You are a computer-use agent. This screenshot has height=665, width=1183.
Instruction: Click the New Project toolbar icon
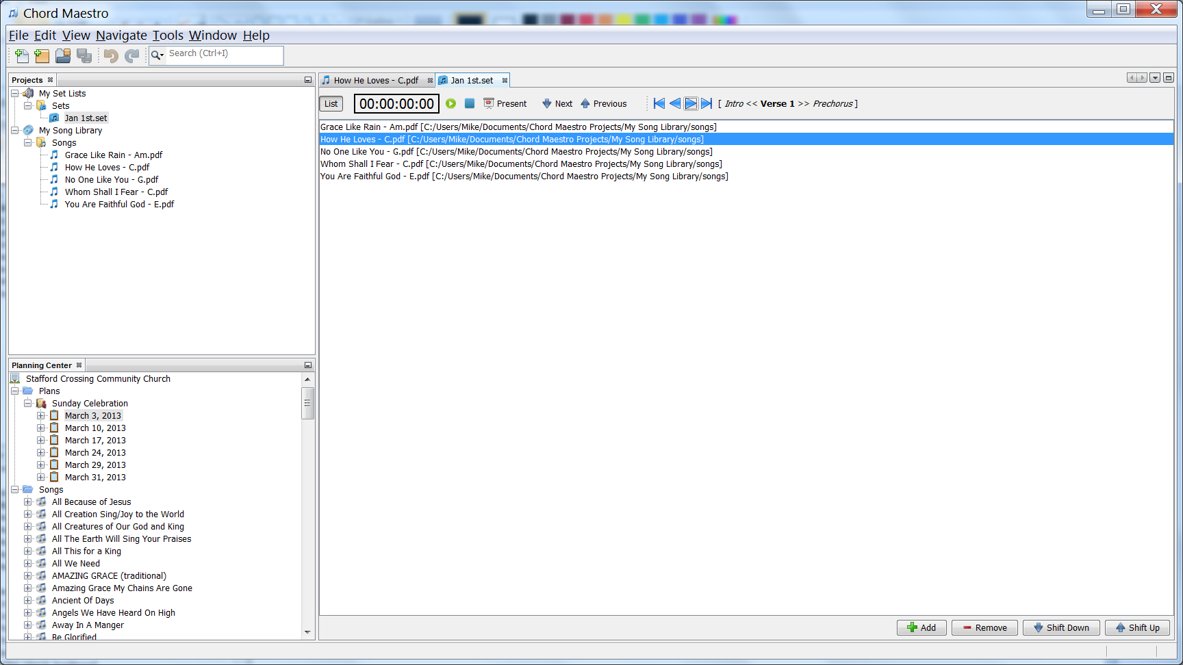click(x=42, y=56)
